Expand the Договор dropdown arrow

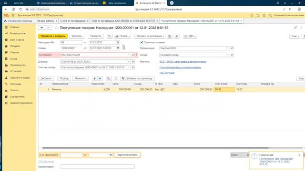(129, 62)
